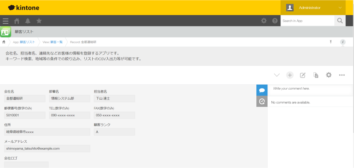Click the Record: 金都運総研 breadcrumb text
This screenshot has height=168, width=354.
pyautogui.click(x=83, y=42)
